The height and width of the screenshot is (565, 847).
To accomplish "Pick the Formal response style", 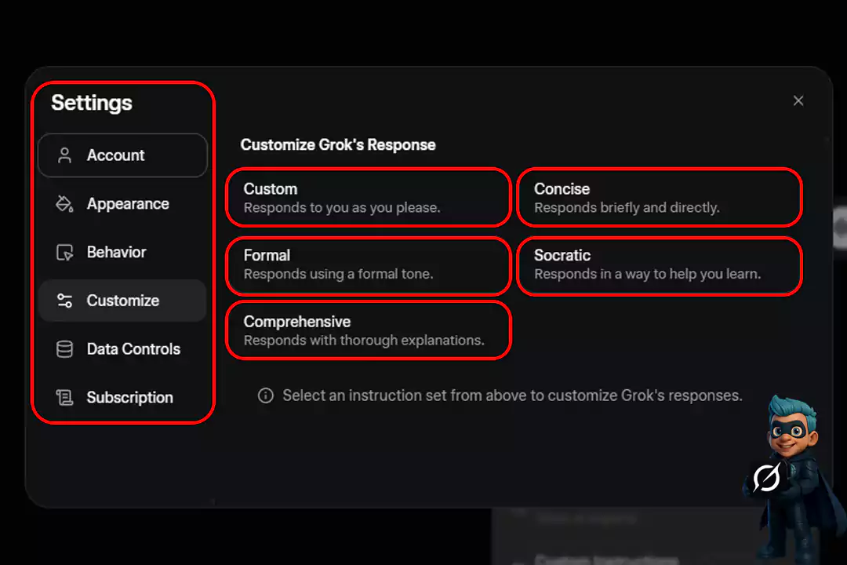I will coord(368,266).
